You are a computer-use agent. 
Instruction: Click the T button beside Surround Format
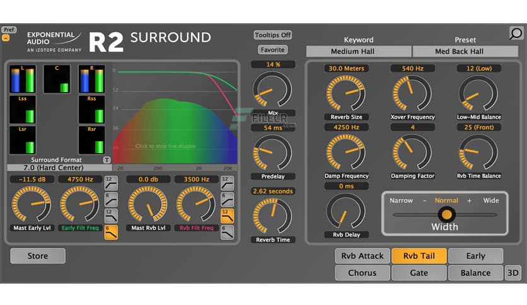(107, 160)
